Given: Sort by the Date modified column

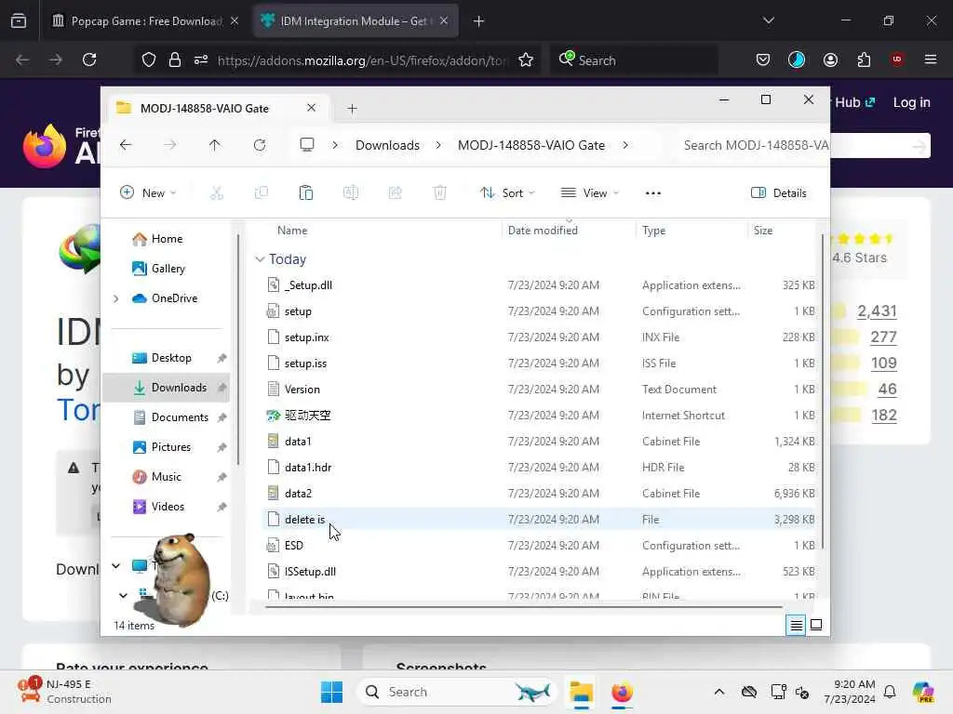Looking at the screenshot, I should [543, 231].
